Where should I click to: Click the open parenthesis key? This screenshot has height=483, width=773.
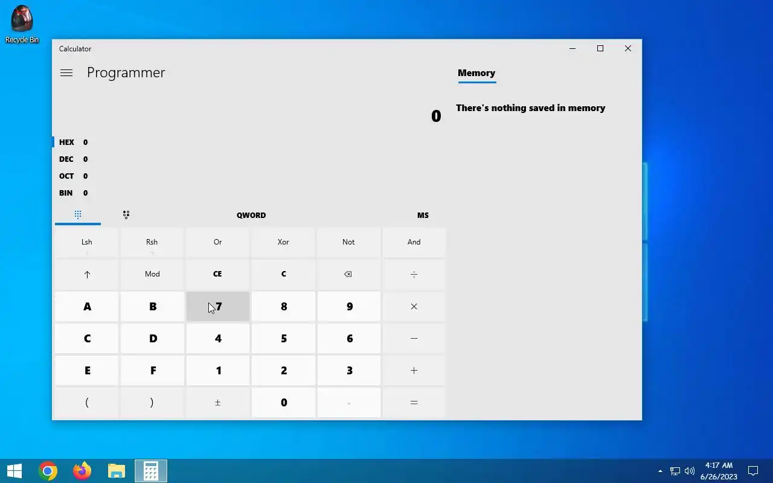(87, 403)
